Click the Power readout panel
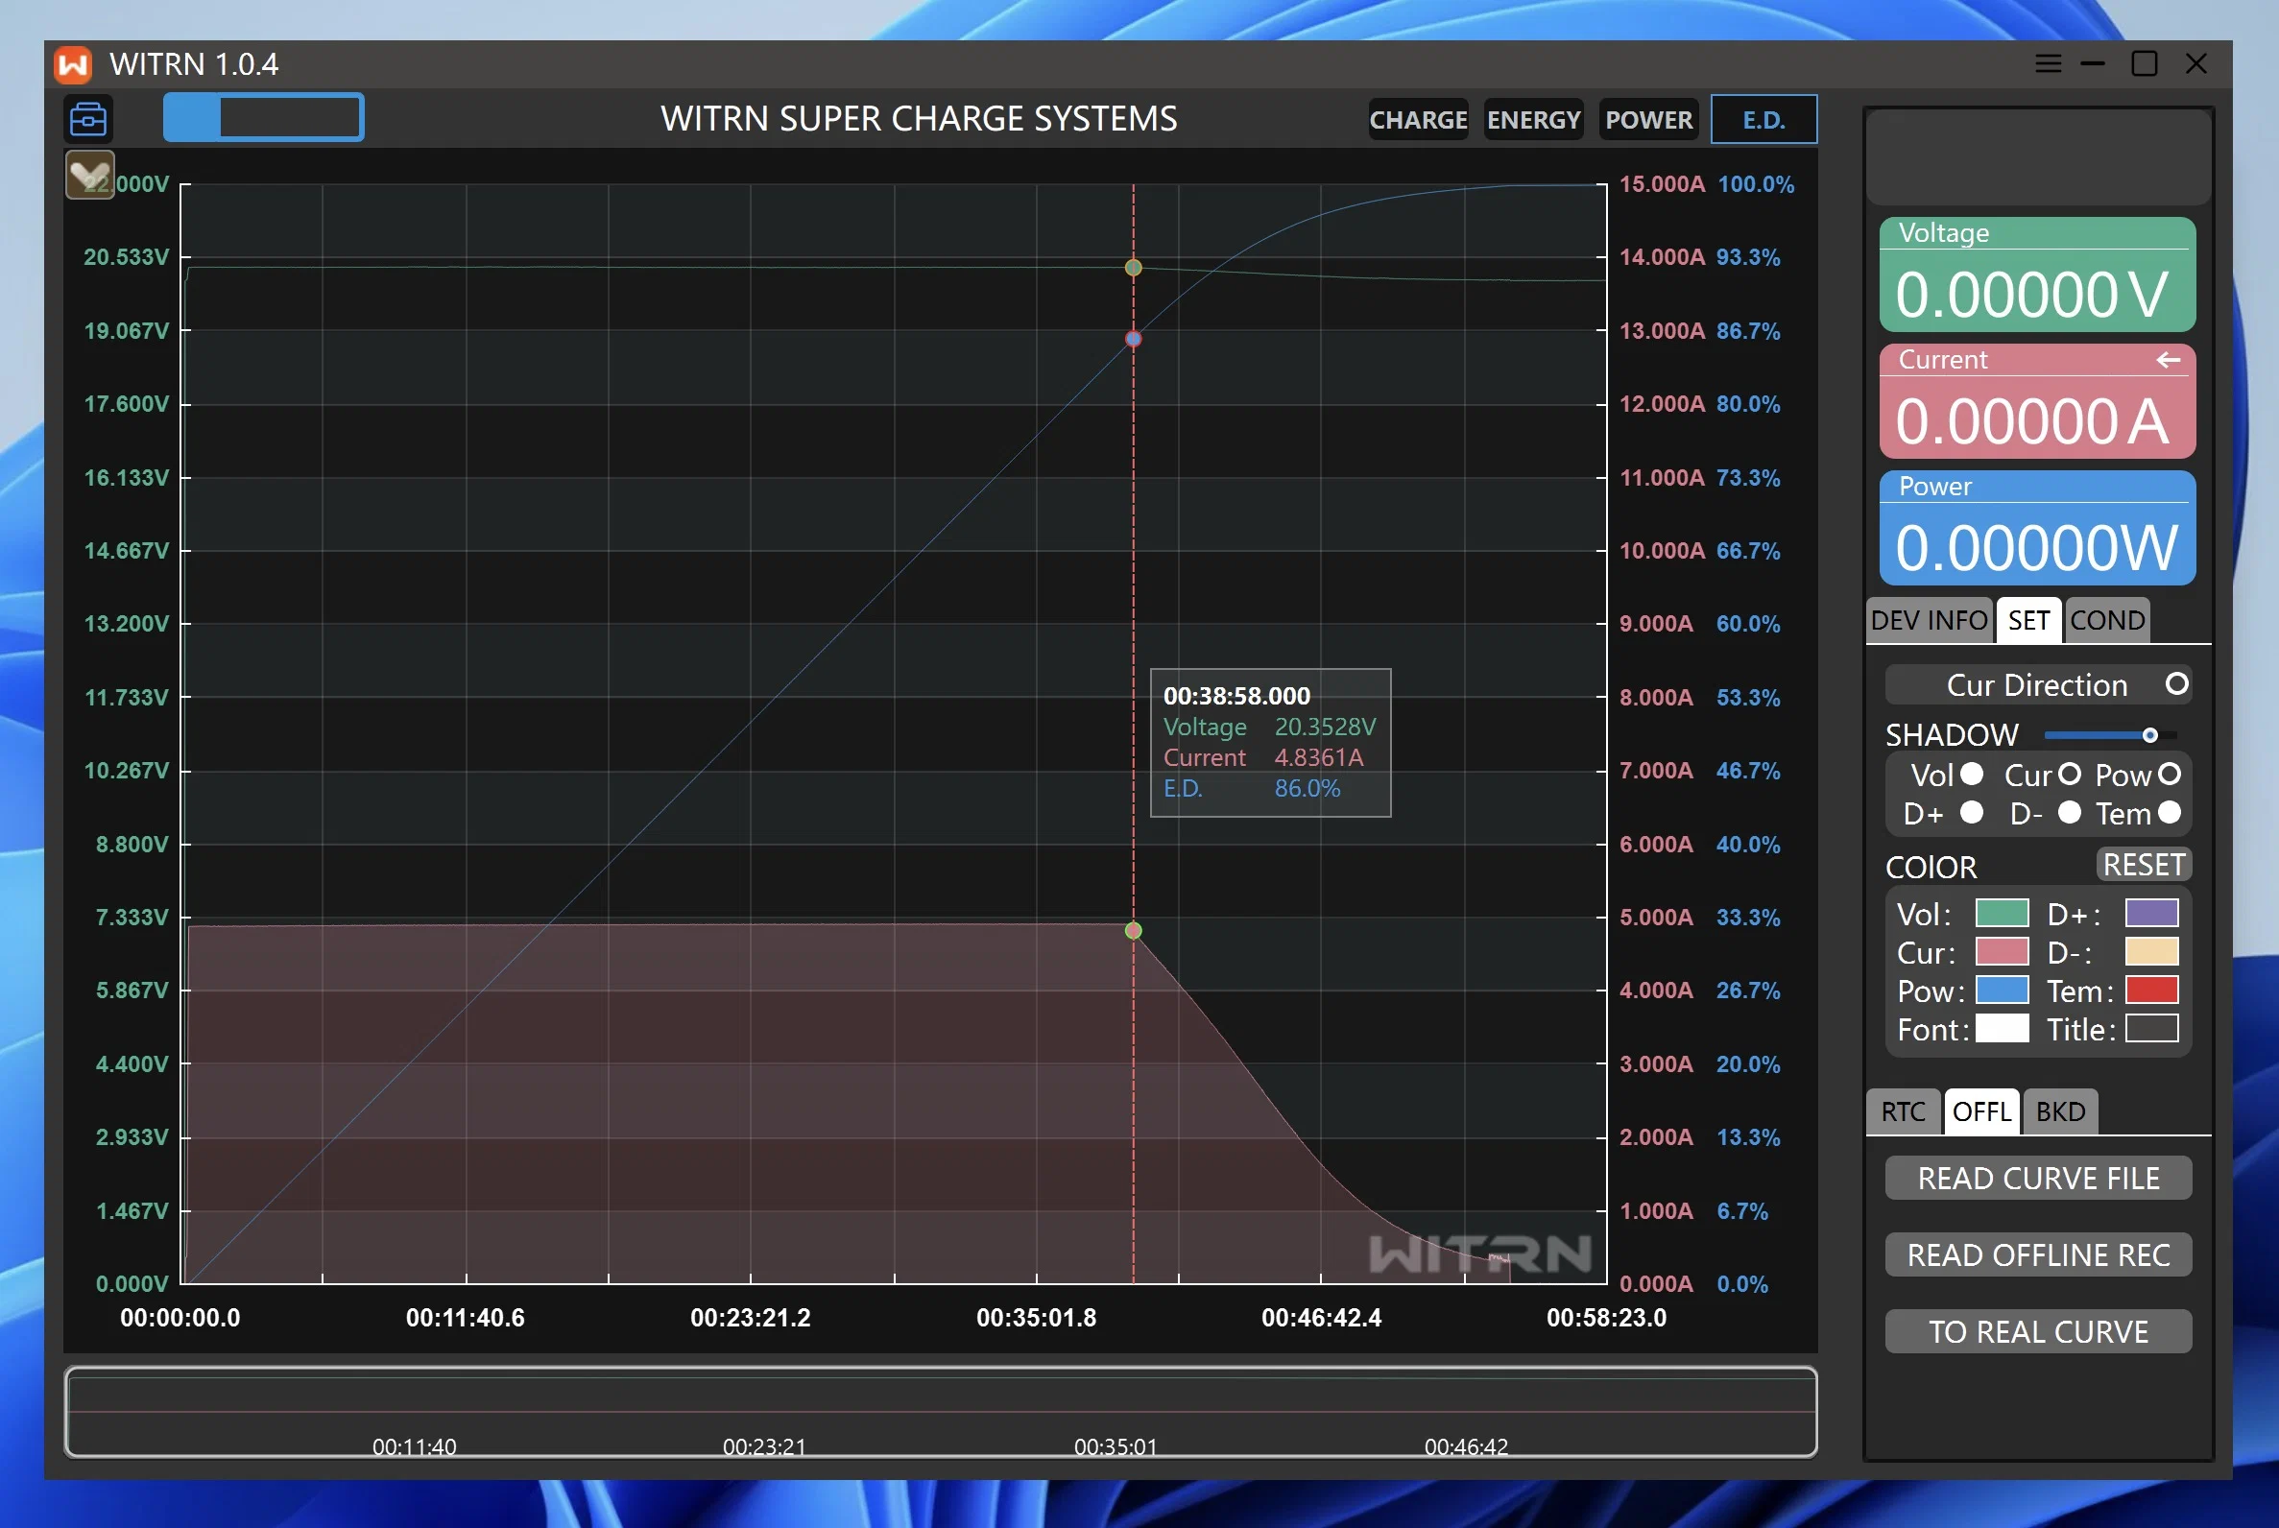Image resolution: width=2279 pixels, height=1528 pixels. pyautogui.click(x=2037, y=528)
